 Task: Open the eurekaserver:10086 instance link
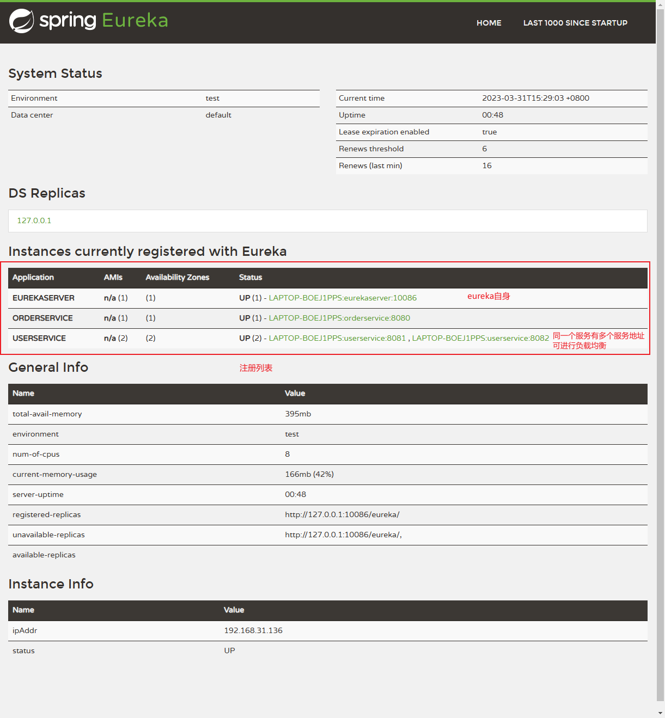(343, 298)
